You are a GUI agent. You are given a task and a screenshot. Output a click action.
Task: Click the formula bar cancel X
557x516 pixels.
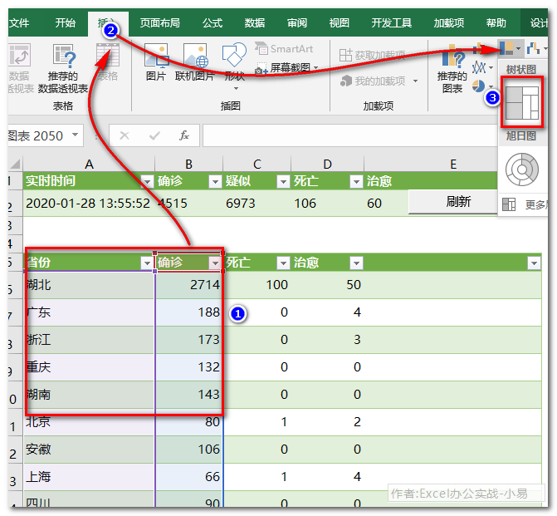[125, 135]
